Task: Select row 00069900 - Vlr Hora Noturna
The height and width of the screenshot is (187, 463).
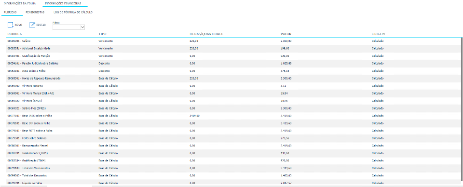Action: [233, 86]
